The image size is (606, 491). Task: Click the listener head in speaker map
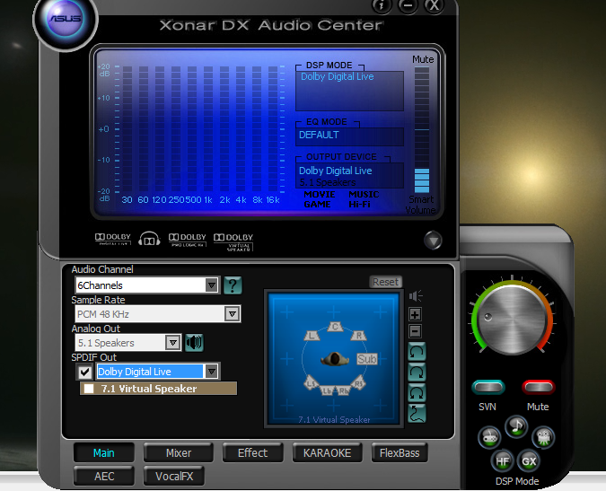pos(334,359)
